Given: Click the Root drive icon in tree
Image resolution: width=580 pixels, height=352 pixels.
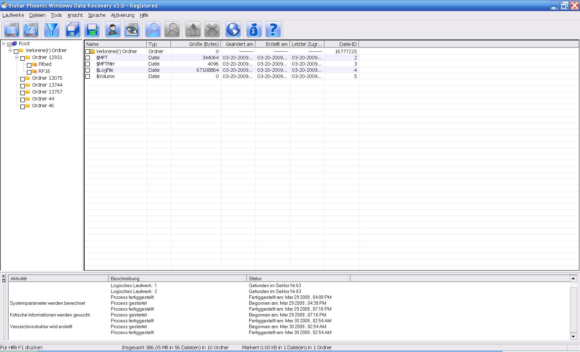Looking at the screenshot, I should point(14,44).
